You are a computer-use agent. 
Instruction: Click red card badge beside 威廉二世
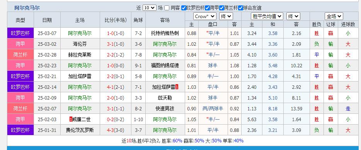point(71,119)
